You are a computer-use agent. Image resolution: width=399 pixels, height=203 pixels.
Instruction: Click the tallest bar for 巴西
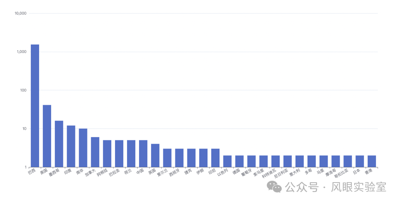(x=35, y=105)
